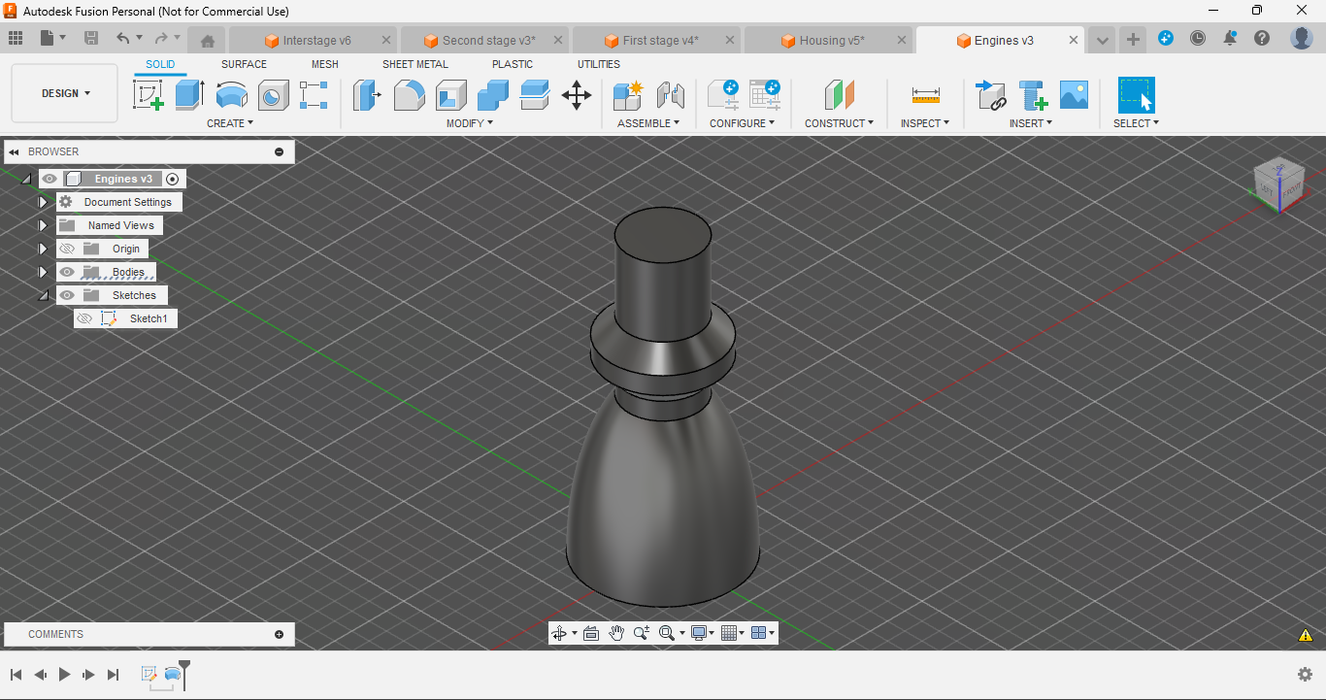Click the Configure Model icon
Viewport: 1326px width, 700px height.
pyautogui.click(x=722, y=95)
